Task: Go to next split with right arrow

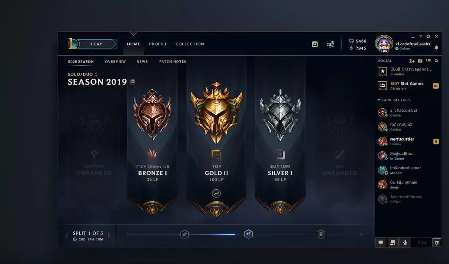Action: click(x=109, y=235)
